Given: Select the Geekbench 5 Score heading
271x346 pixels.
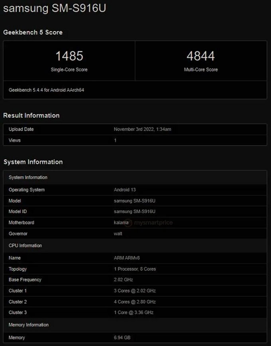Looking at the screenshot, I should click(33, 32).
